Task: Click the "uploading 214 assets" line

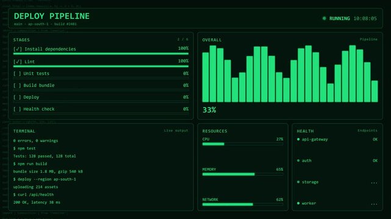Action: 35,187
